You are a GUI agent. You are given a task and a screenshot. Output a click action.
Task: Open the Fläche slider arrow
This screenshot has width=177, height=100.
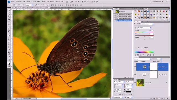[161, 62]
